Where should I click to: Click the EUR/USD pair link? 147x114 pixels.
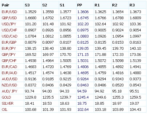pyautogui.click(x=9, y=12)
